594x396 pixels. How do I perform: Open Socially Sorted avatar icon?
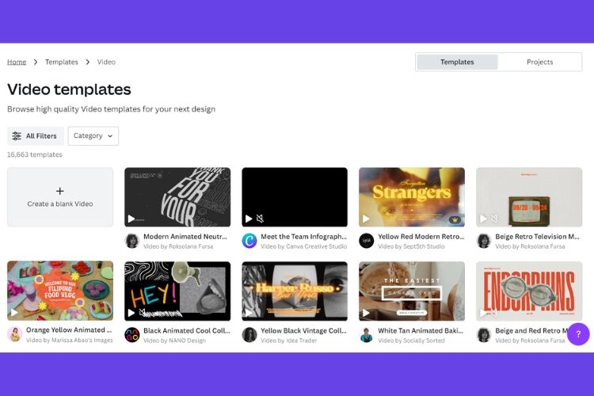367,334
